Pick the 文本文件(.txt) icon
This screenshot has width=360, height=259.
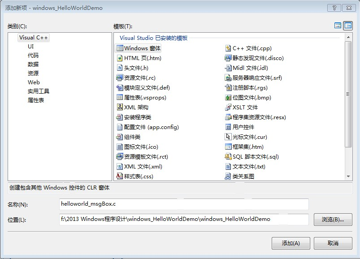point(228,167)
